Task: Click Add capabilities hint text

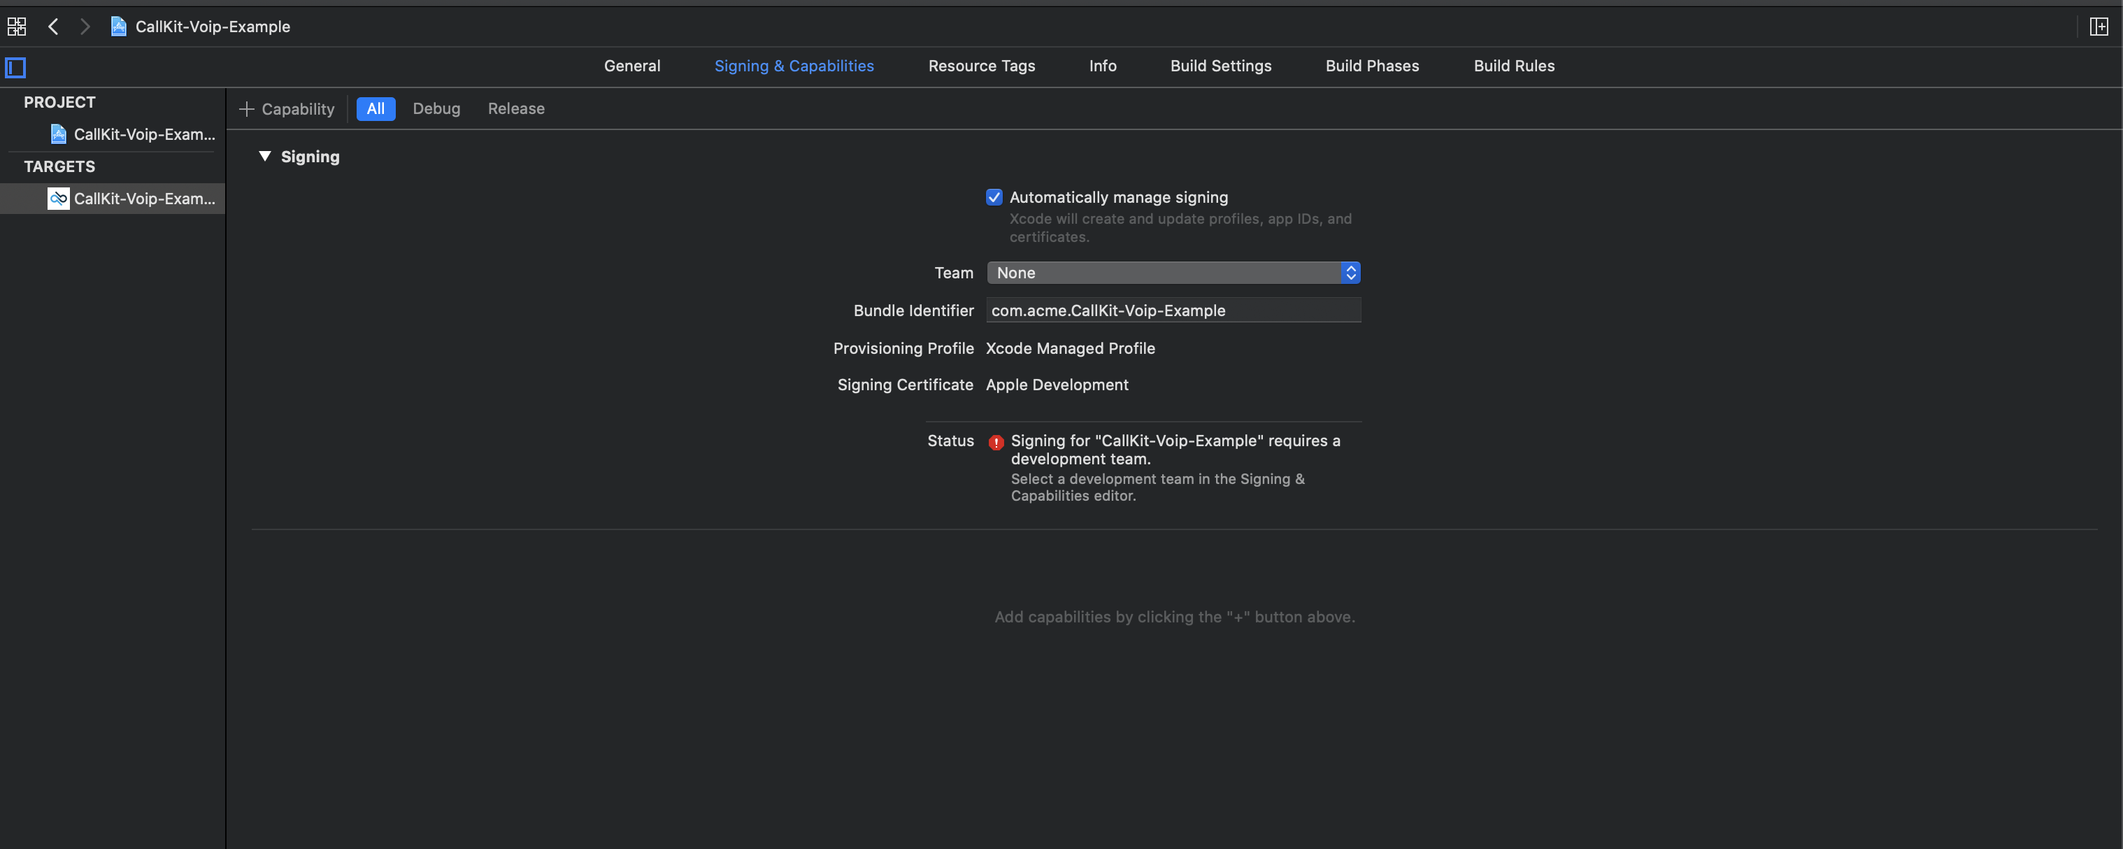Action: [x=1174, y=617]
